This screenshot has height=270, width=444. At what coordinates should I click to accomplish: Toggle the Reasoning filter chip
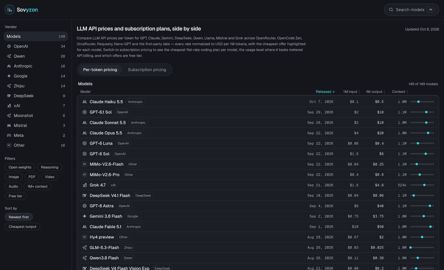pos(49,167)
